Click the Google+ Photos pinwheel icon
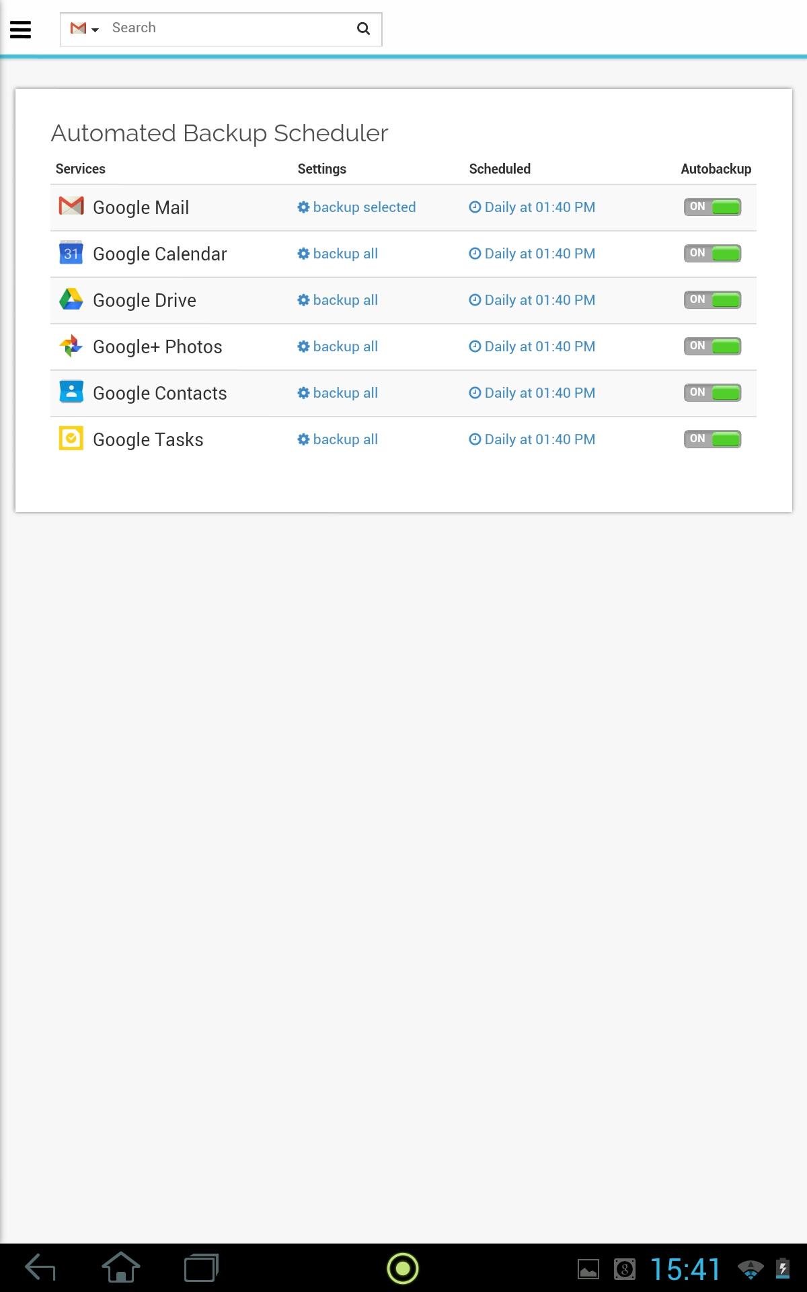 pyautogui.click(x=71, y=346)
